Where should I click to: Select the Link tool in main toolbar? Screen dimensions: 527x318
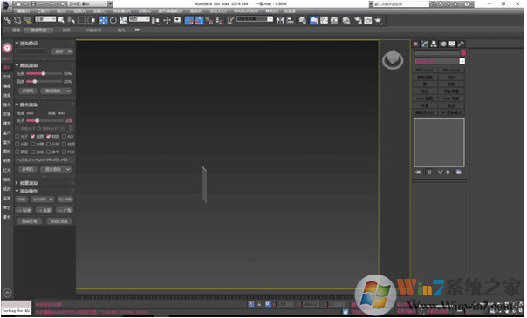[7, 20]
